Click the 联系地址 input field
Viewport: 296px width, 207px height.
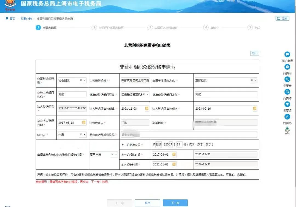[226, 123]
